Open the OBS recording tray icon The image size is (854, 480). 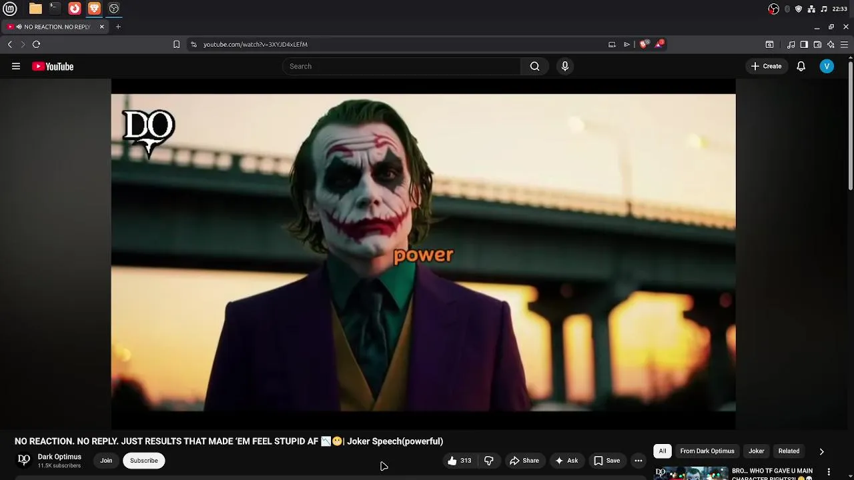pyautogui.click(x=773, y=9)
